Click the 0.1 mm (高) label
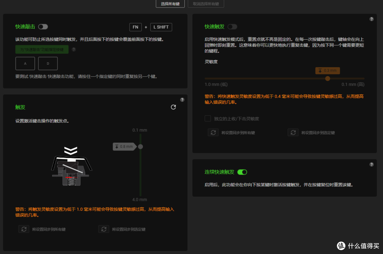383x254 pixels. [353, 84]
